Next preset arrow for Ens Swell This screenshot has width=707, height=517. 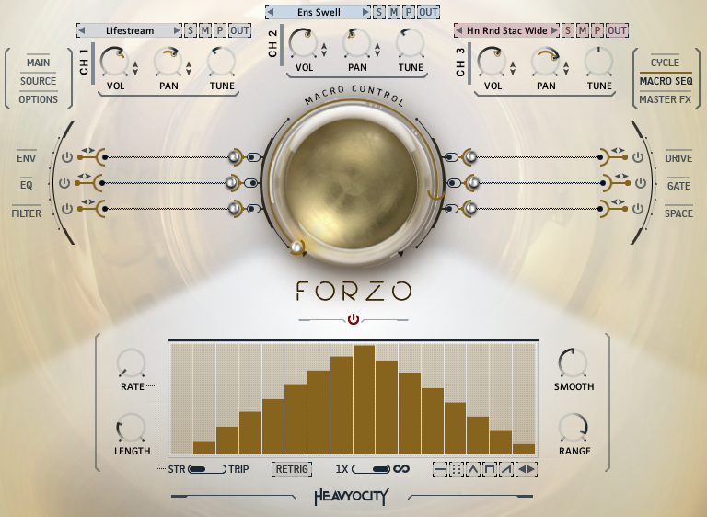point(365,12)
